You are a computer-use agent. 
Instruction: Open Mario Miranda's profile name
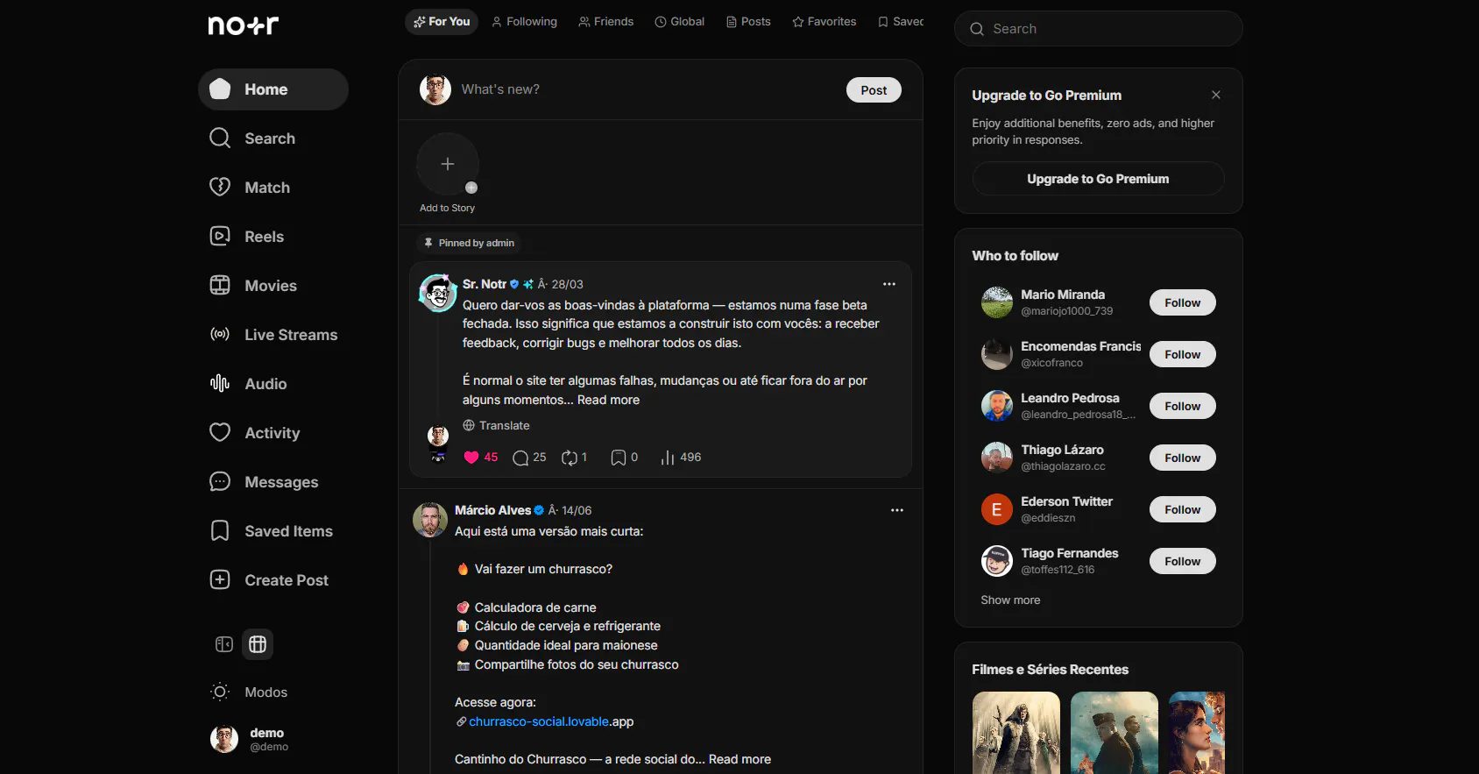(1063, 295)
